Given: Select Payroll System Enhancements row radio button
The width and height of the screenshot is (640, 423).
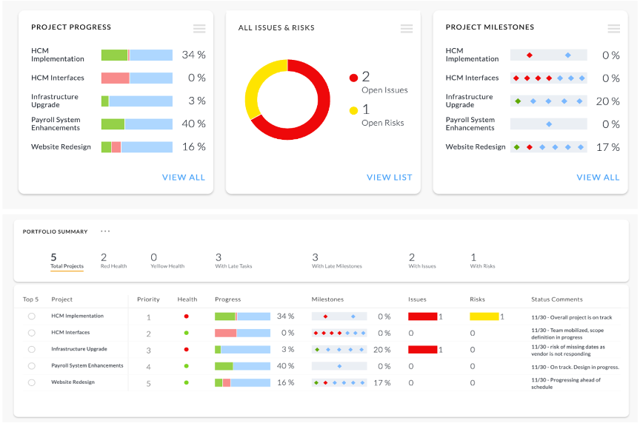Looking at the screenshot, I should (32, 366).
